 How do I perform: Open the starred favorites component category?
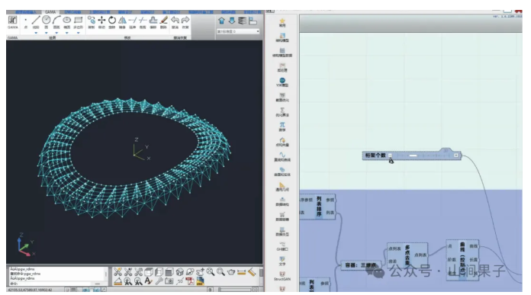click(x=282, y=22)
